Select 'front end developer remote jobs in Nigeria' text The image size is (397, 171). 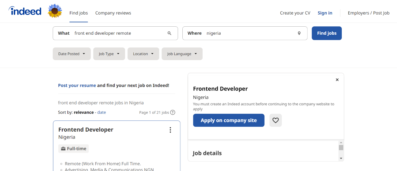[x=101, y=103]
